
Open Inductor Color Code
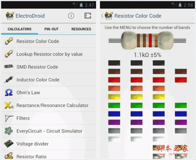[49, 80]
